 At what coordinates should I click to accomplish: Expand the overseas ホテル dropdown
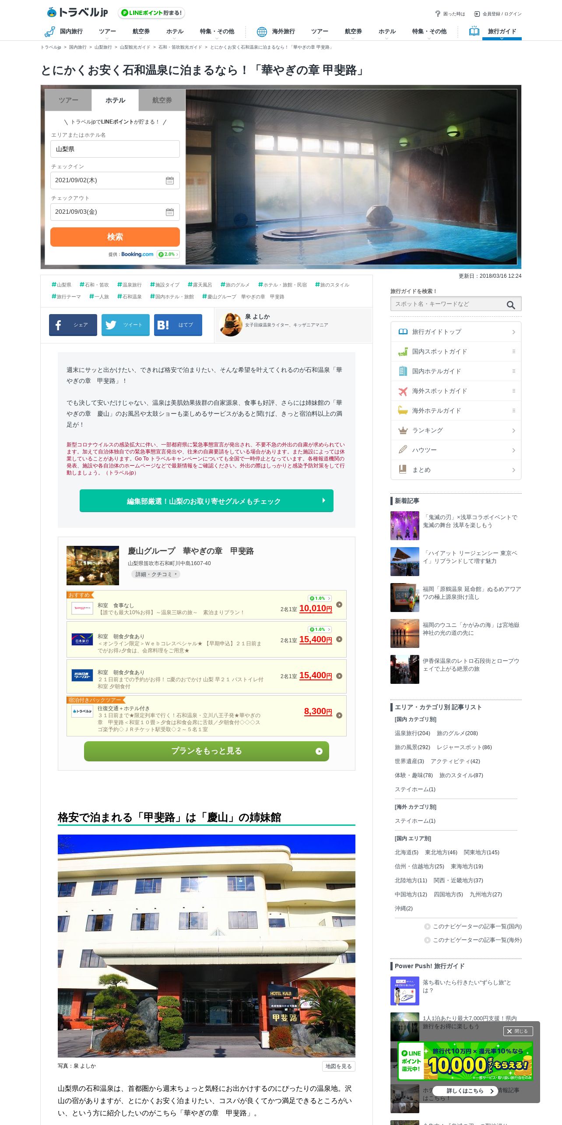tap(387, 32)
